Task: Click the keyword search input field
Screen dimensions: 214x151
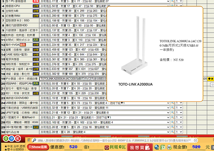Action: (115, 140)
